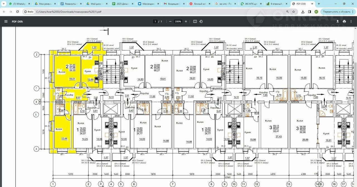The height and width of the screenshot is (187, 357).
Task: Rotate the PDF document counterclockwise
Action: pos(201,21)
